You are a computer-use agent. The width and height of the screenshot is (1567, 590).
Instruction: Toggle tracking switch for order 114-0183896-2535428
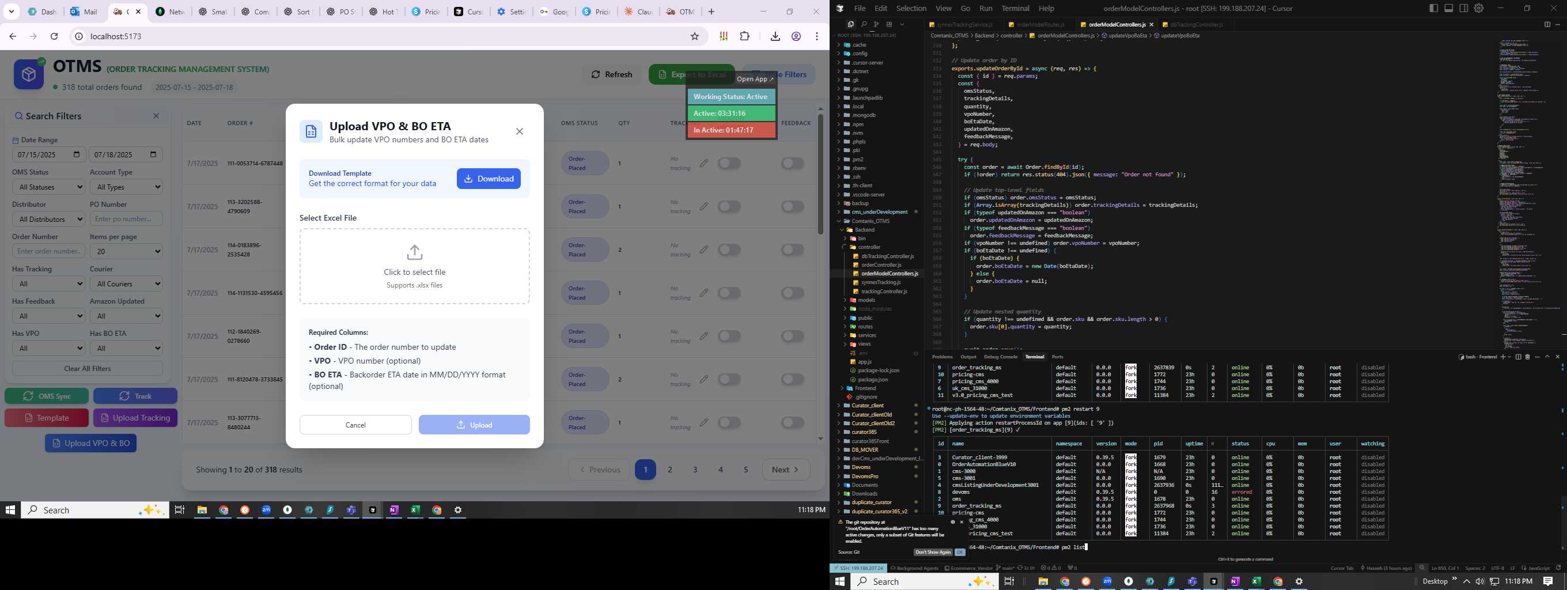tap(729, 249)
